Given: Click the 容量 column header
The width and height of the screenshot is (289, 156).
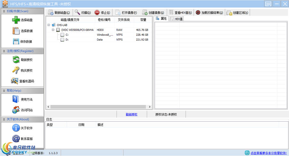Looking at the screenshot, I should coord(143,20).
